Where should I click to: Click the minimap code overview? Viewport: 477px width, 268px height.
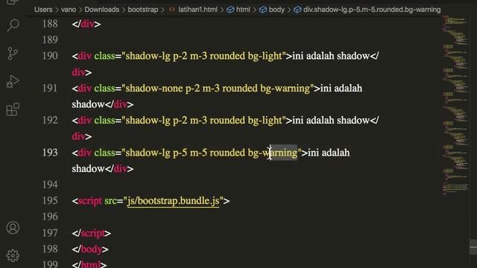point(455,105)
